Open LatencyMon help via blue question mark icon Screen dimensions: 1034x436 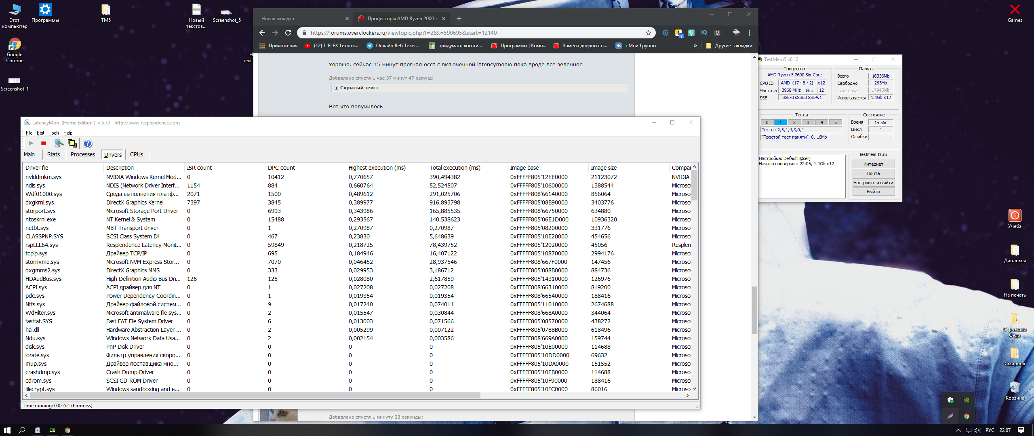[88, 143]
